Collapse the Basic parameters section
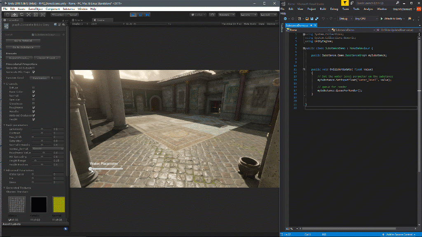This screenshot has width=422, height=237. coord(5,125)
